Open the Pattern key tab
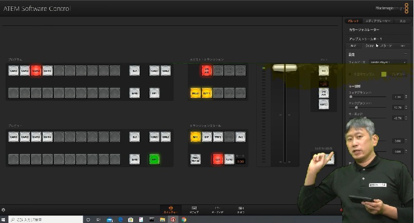The width and height of the screenshot is (414, 223). [x=386, y=46]
